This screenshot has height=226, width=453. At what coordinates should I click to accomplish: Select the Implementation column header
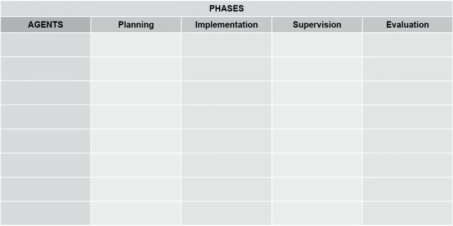coord(226,24)
